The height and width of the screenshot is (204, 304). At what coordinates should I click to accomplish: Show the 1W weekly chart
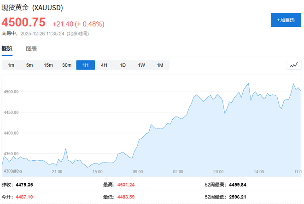[141, 65]
